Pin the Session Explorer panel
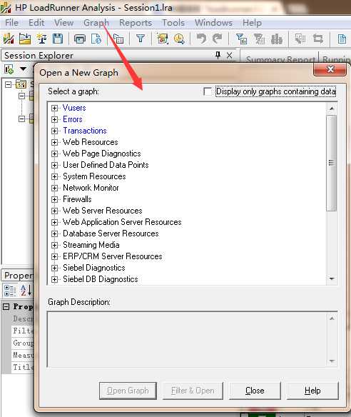The height and width of the screenshot is (417, 351). 218,55
